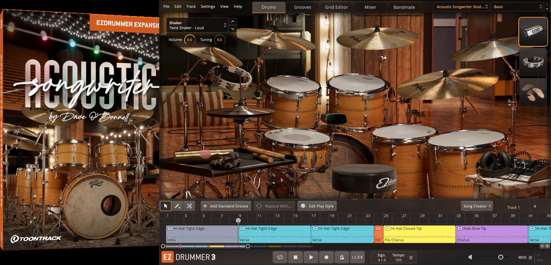Click the hi-hat cymbal in the kit
This screenshot has width=551, height=265.
point(240,112)
